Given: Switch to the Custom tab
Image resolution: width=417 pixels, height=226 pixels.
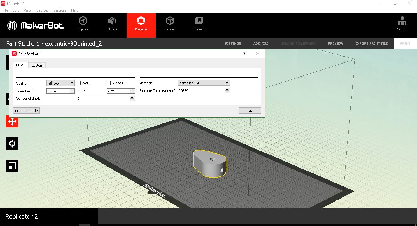Looking at the screenshot, I should pyautogui.click(x=37, y=65).
